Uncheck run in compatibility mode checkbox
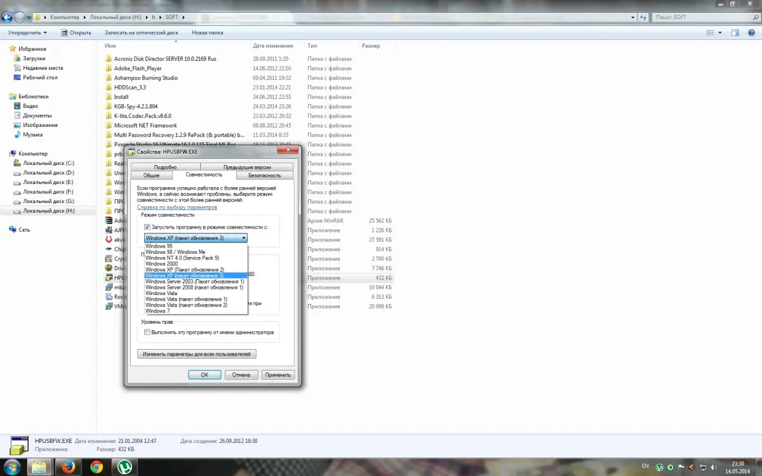Image resolution: width=762 pixels, height=476 pixels. pos(147,227)
